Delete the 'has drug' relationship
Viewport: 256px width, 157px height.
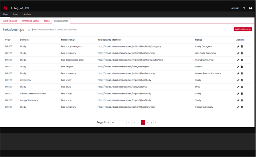tap(242, 87)
